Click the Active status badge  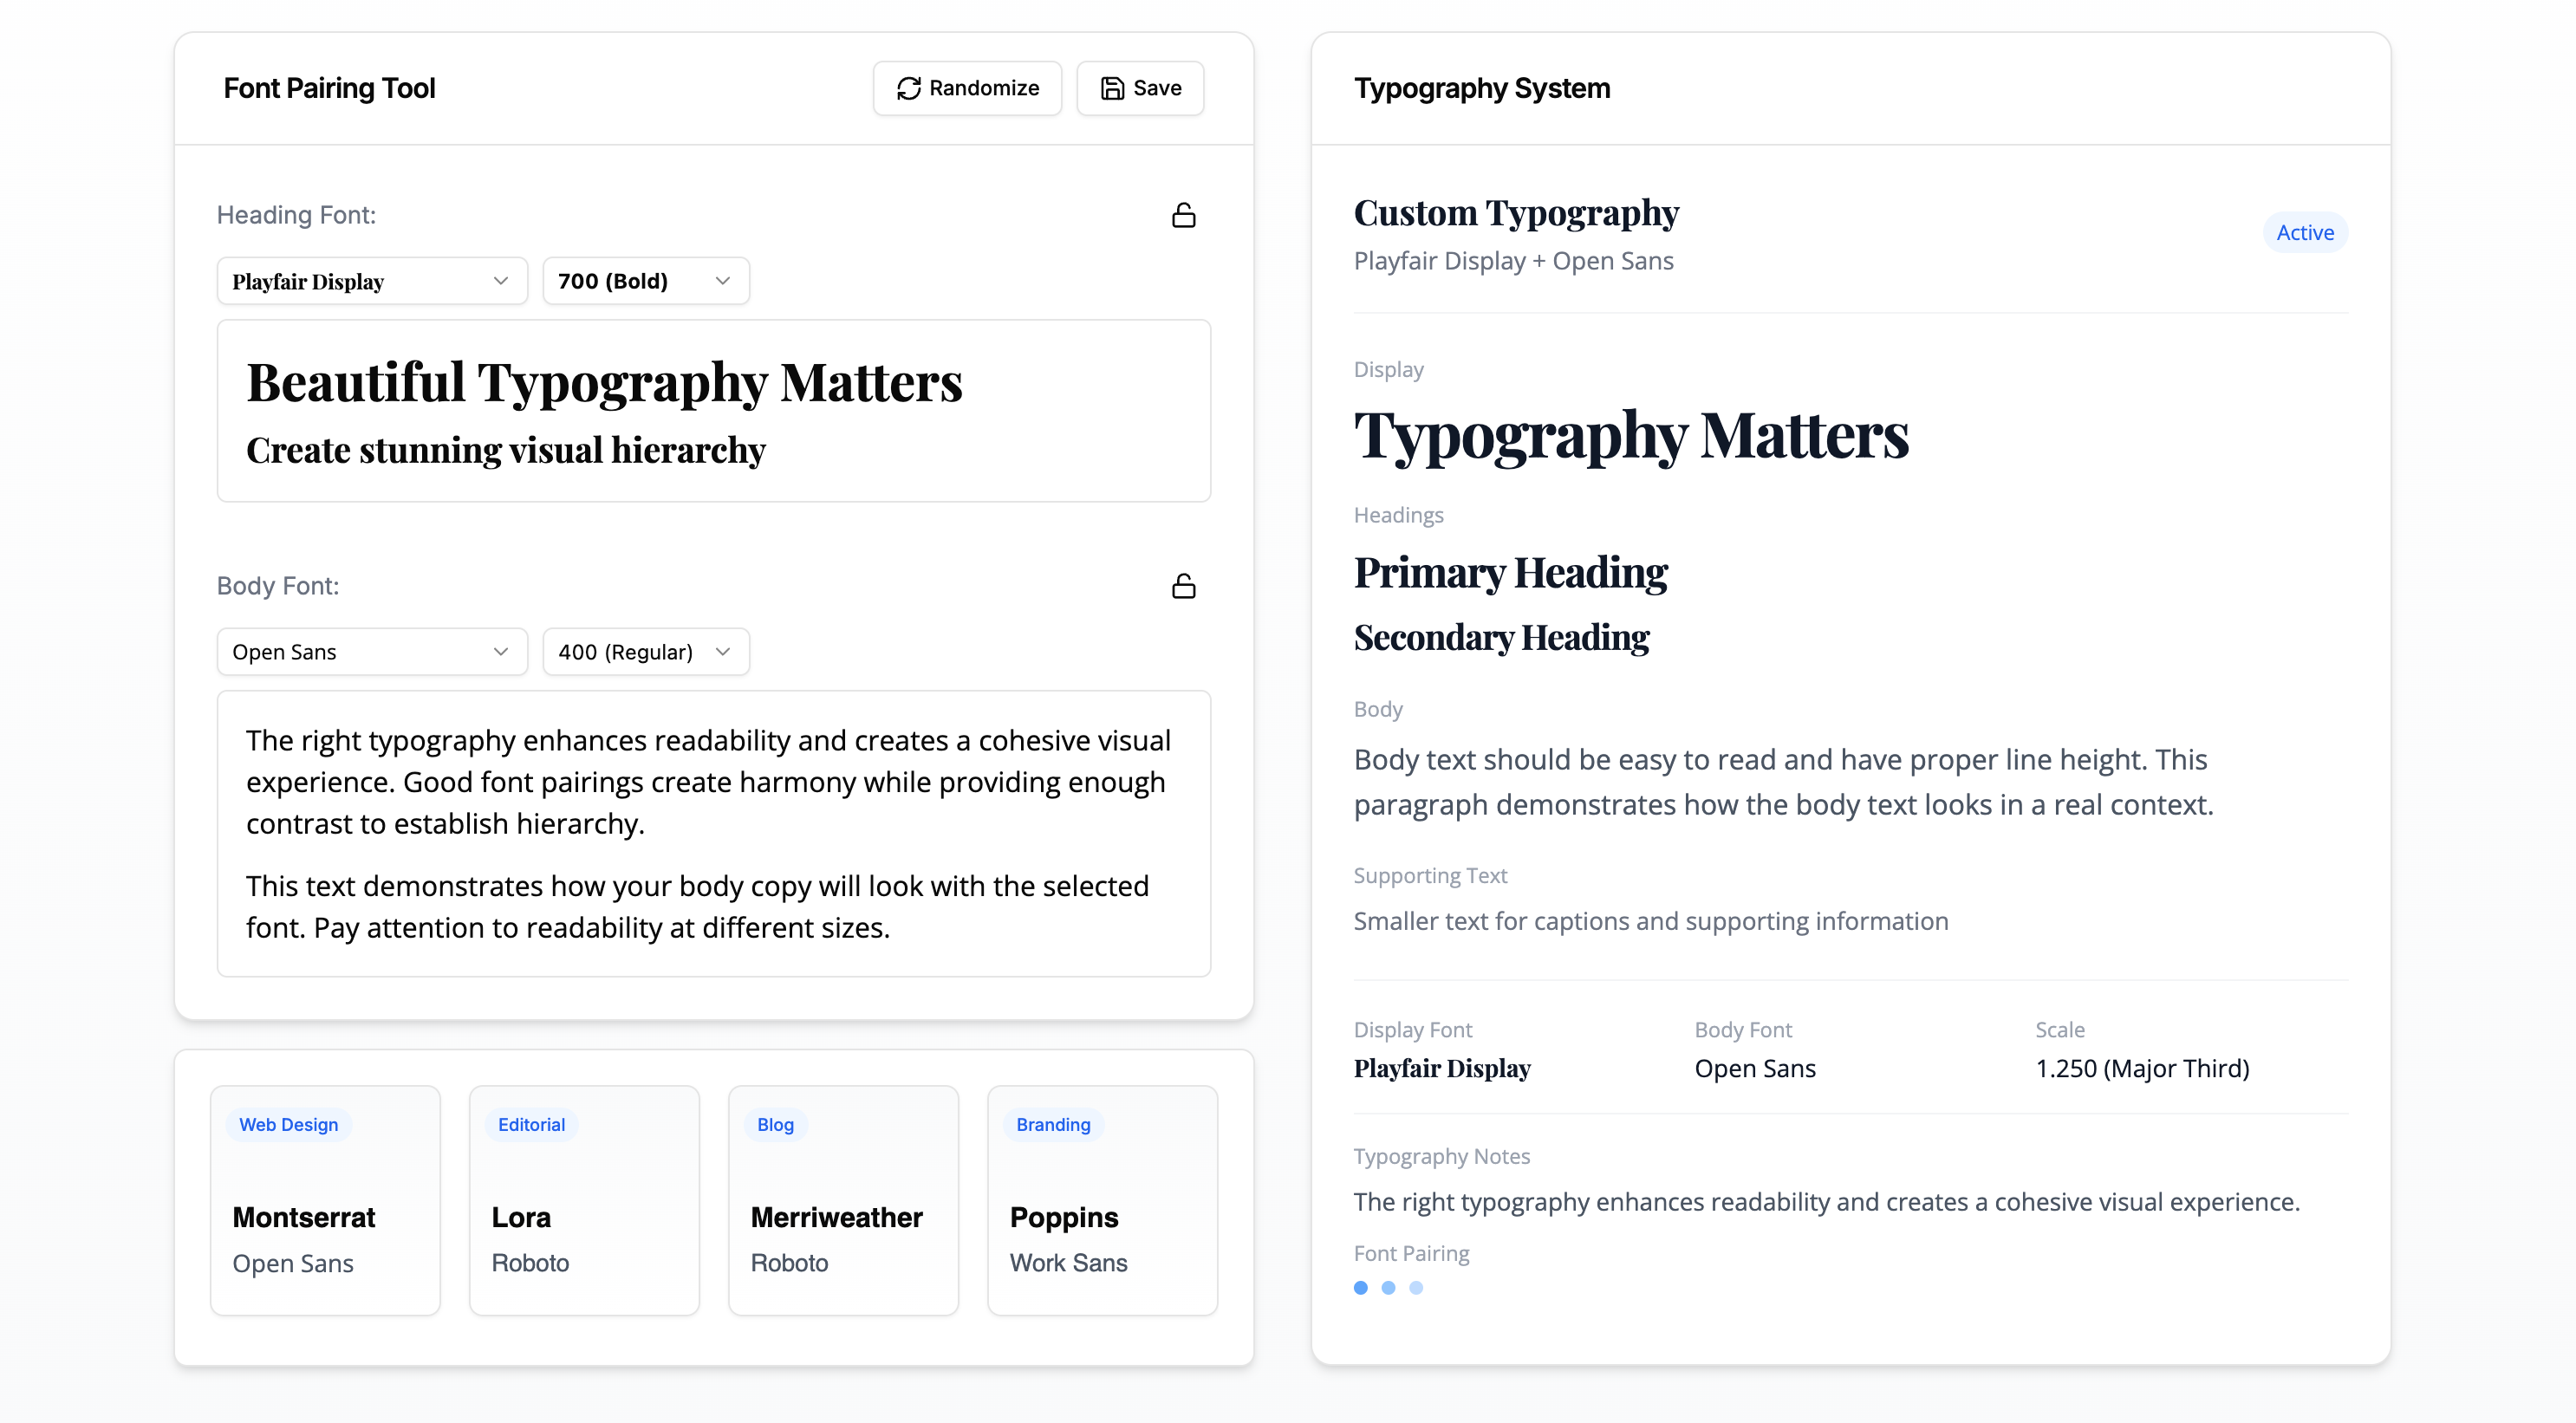(x=2304, y=233)
